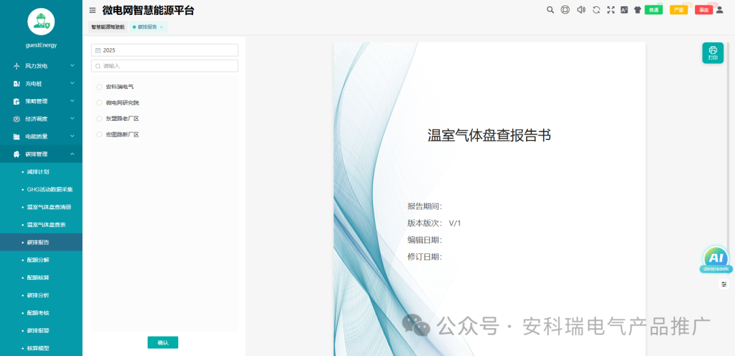The image size is (735, 356).
Task: Open the user profile avatar icon
Action: (720, 10)
